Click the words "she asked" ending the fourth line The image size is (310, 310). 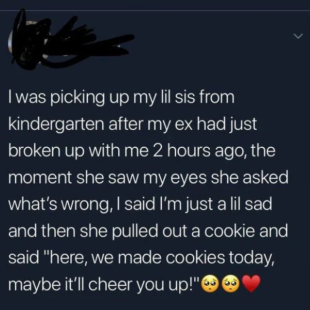pyautogui.click(x=250, y=177)
